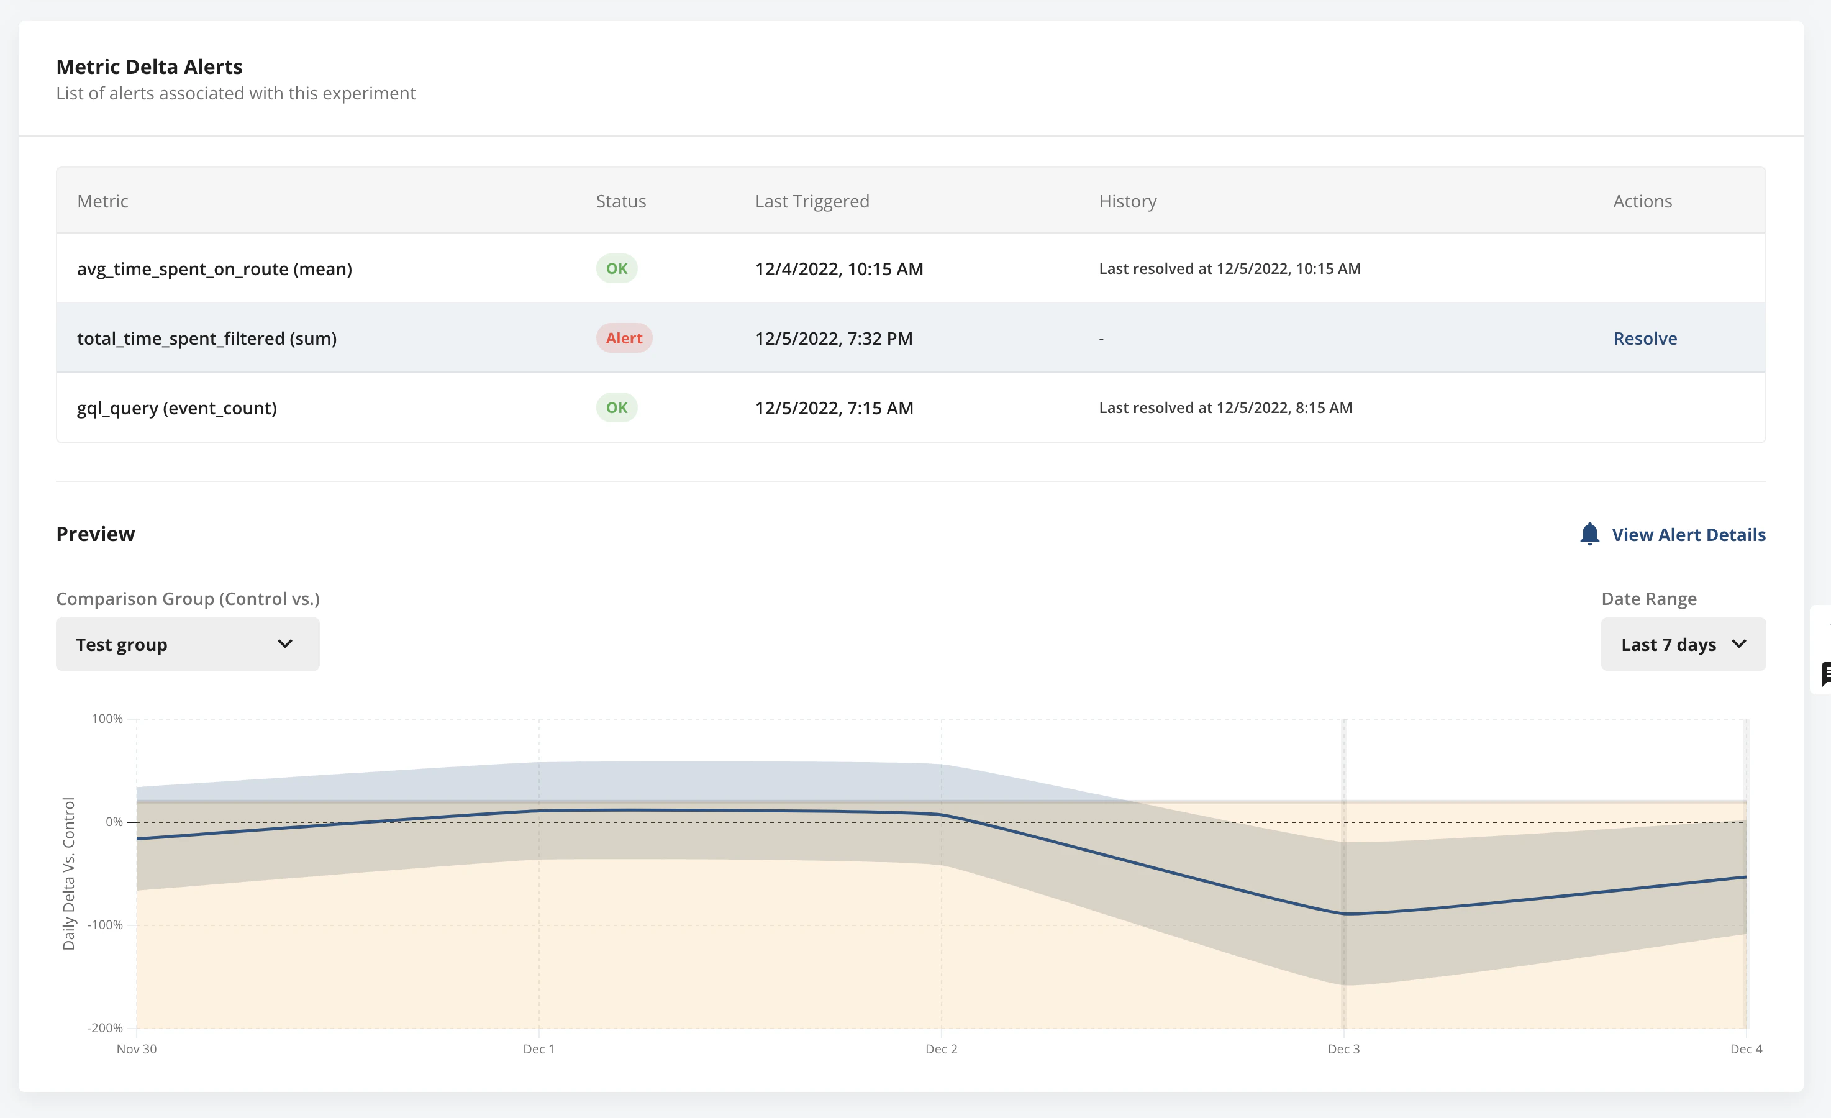Click the chevron inside the Test group selector
The image size is (1831, 1118).
(x=284, y=643)
